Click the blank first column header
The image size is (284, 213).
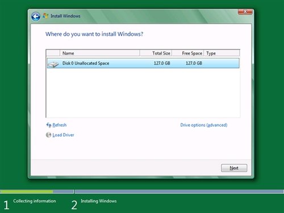(x=53, y=53)
